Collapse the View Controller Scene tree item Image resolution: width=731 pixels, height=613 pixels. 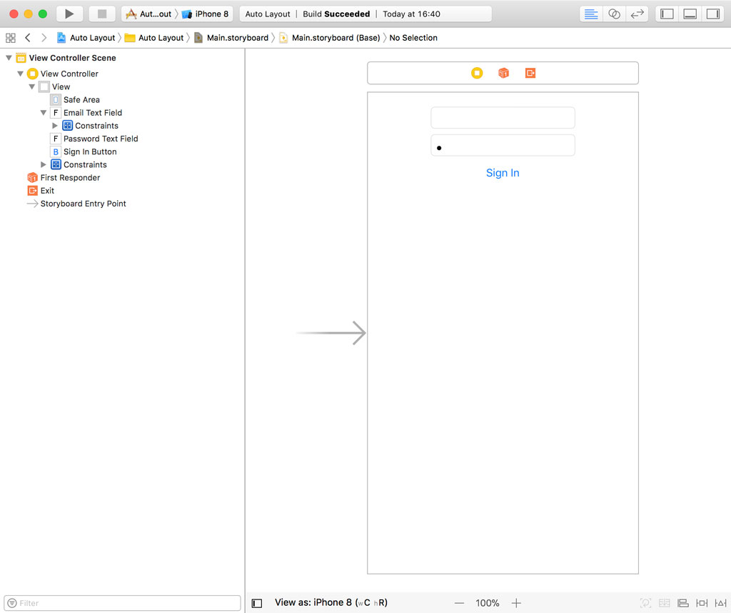coord(9,58)
